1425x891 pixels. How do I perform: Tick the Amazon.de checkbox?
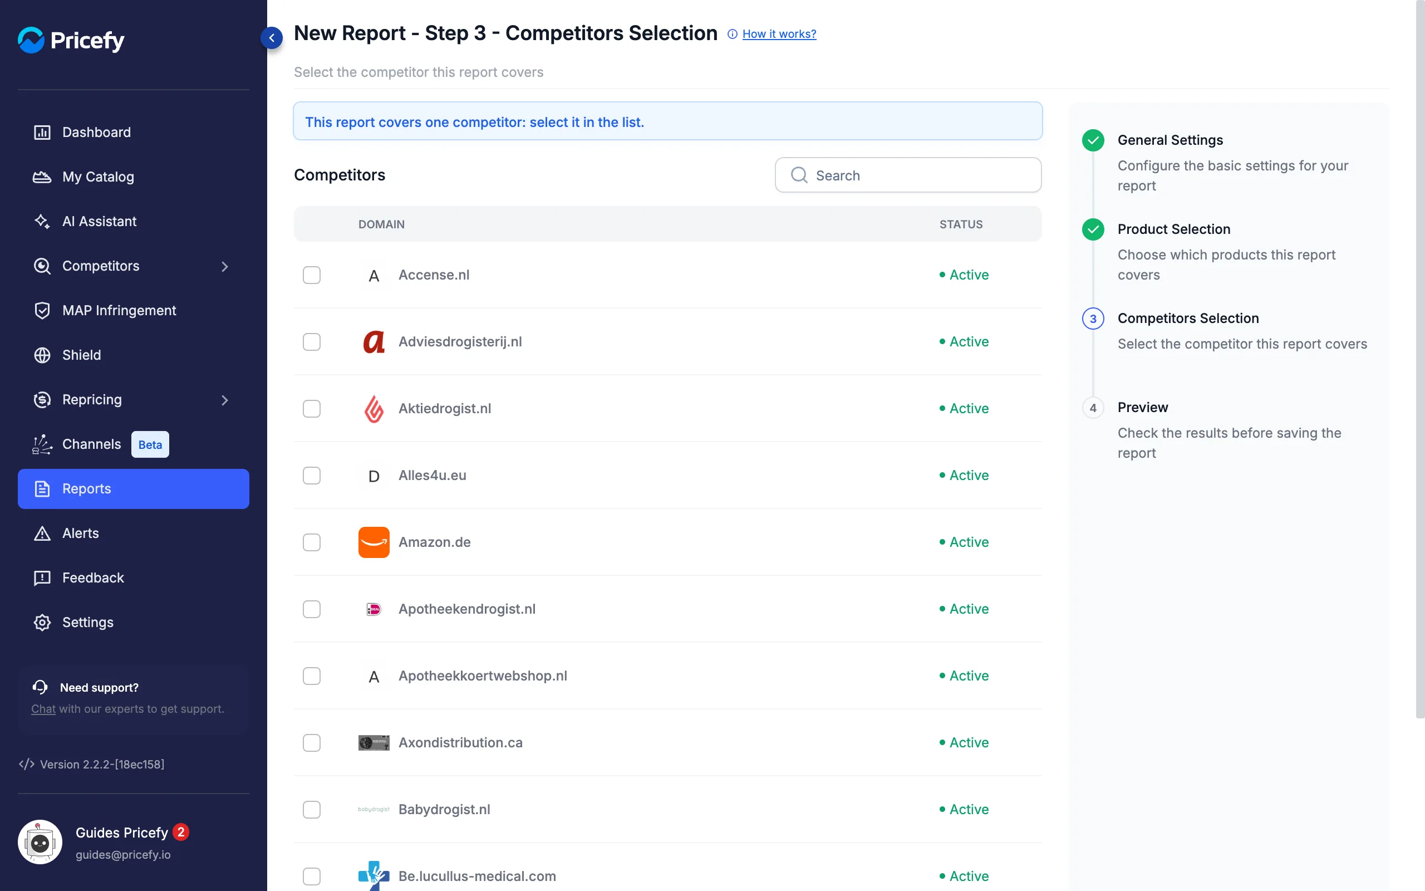click(x=312, y=542)
